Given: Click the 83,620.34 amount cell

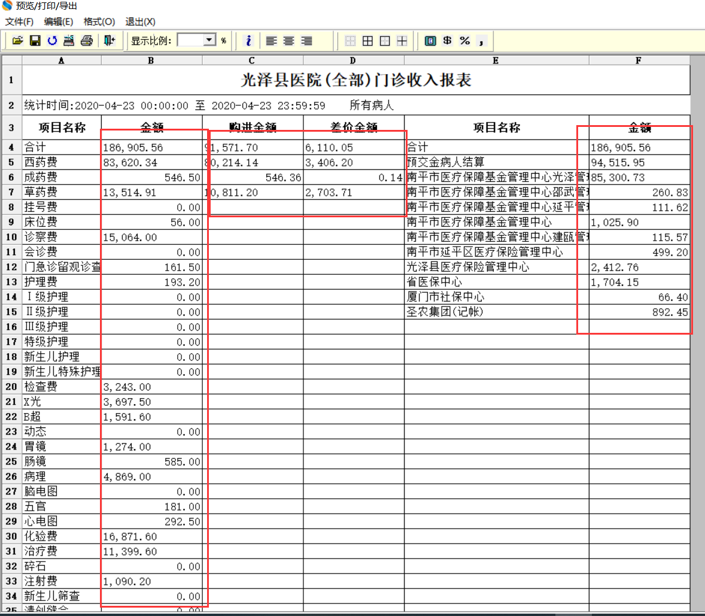Looking at the screenshot, I should pyautogui.click(x=151, y=162).
